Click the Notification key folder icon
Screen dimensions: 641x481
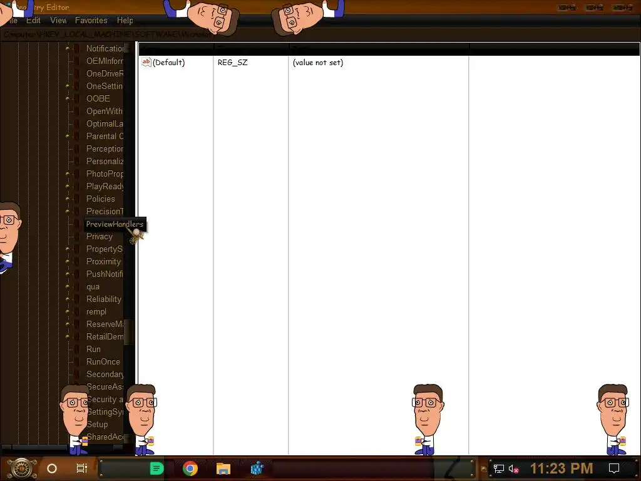[77, 48]
